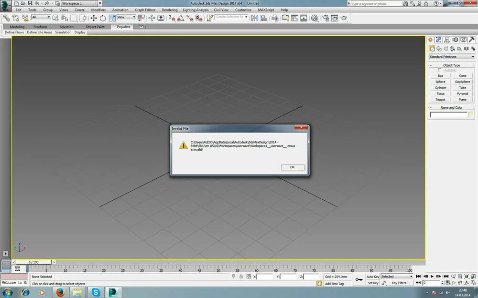478x298 pixels.
Task: Select Shapes category in Create panel
Action: [439, 49]
